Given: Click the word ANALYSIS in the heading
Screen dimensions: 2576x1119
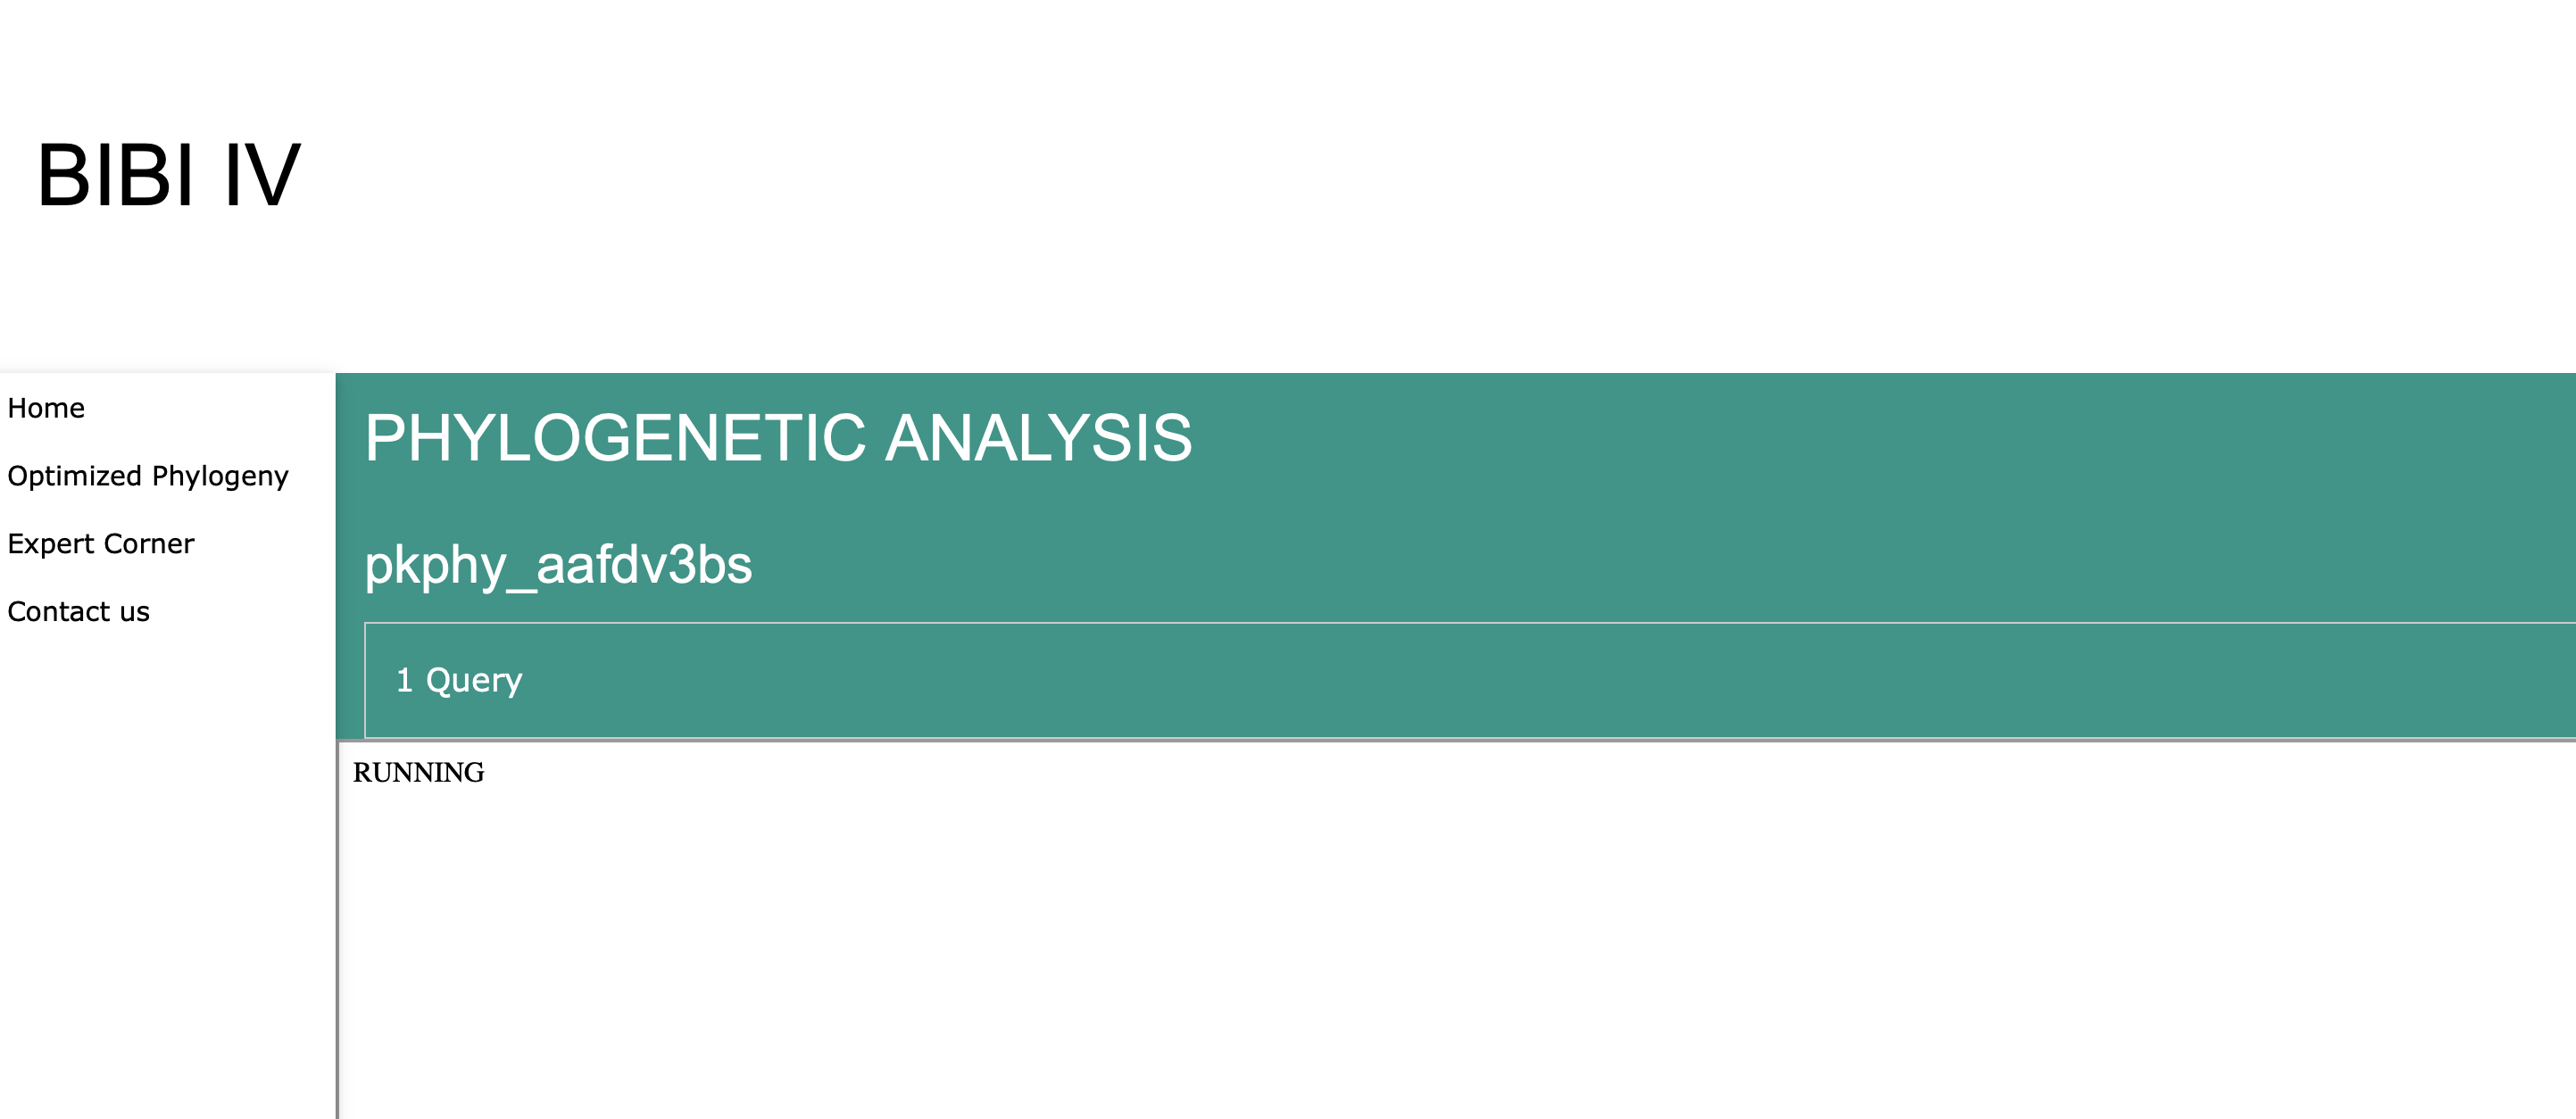Looking at the screenshot, I should point(1038,438).
